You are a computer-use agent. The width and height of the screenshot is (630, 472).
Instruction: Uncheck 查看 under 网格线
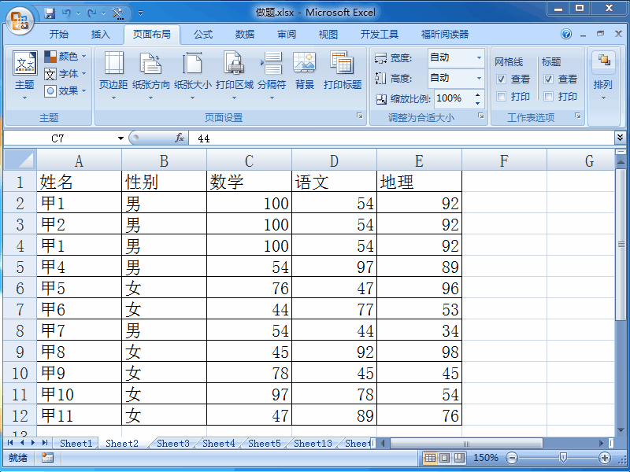pos(502,79)
